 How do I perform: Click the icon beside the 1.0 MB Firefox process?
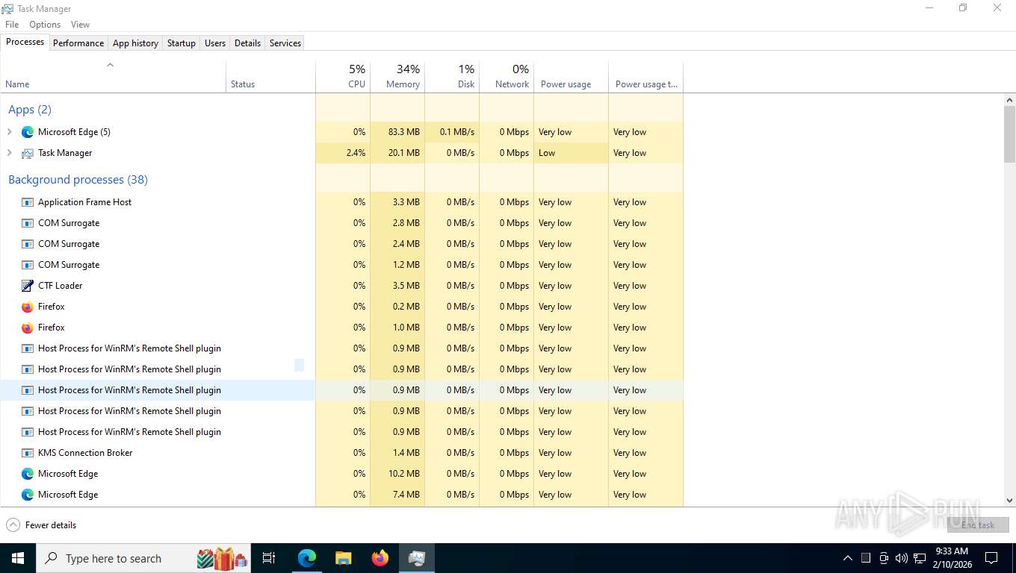[28, 328]
